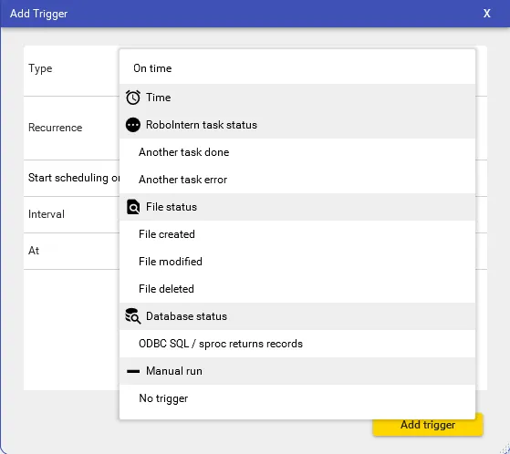This screenshot has width=510, height=454.
Task: Click the Database status search icon
Action: [x=132, y=316]
